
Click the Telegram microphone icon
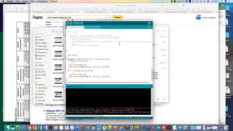coord(164,99)
